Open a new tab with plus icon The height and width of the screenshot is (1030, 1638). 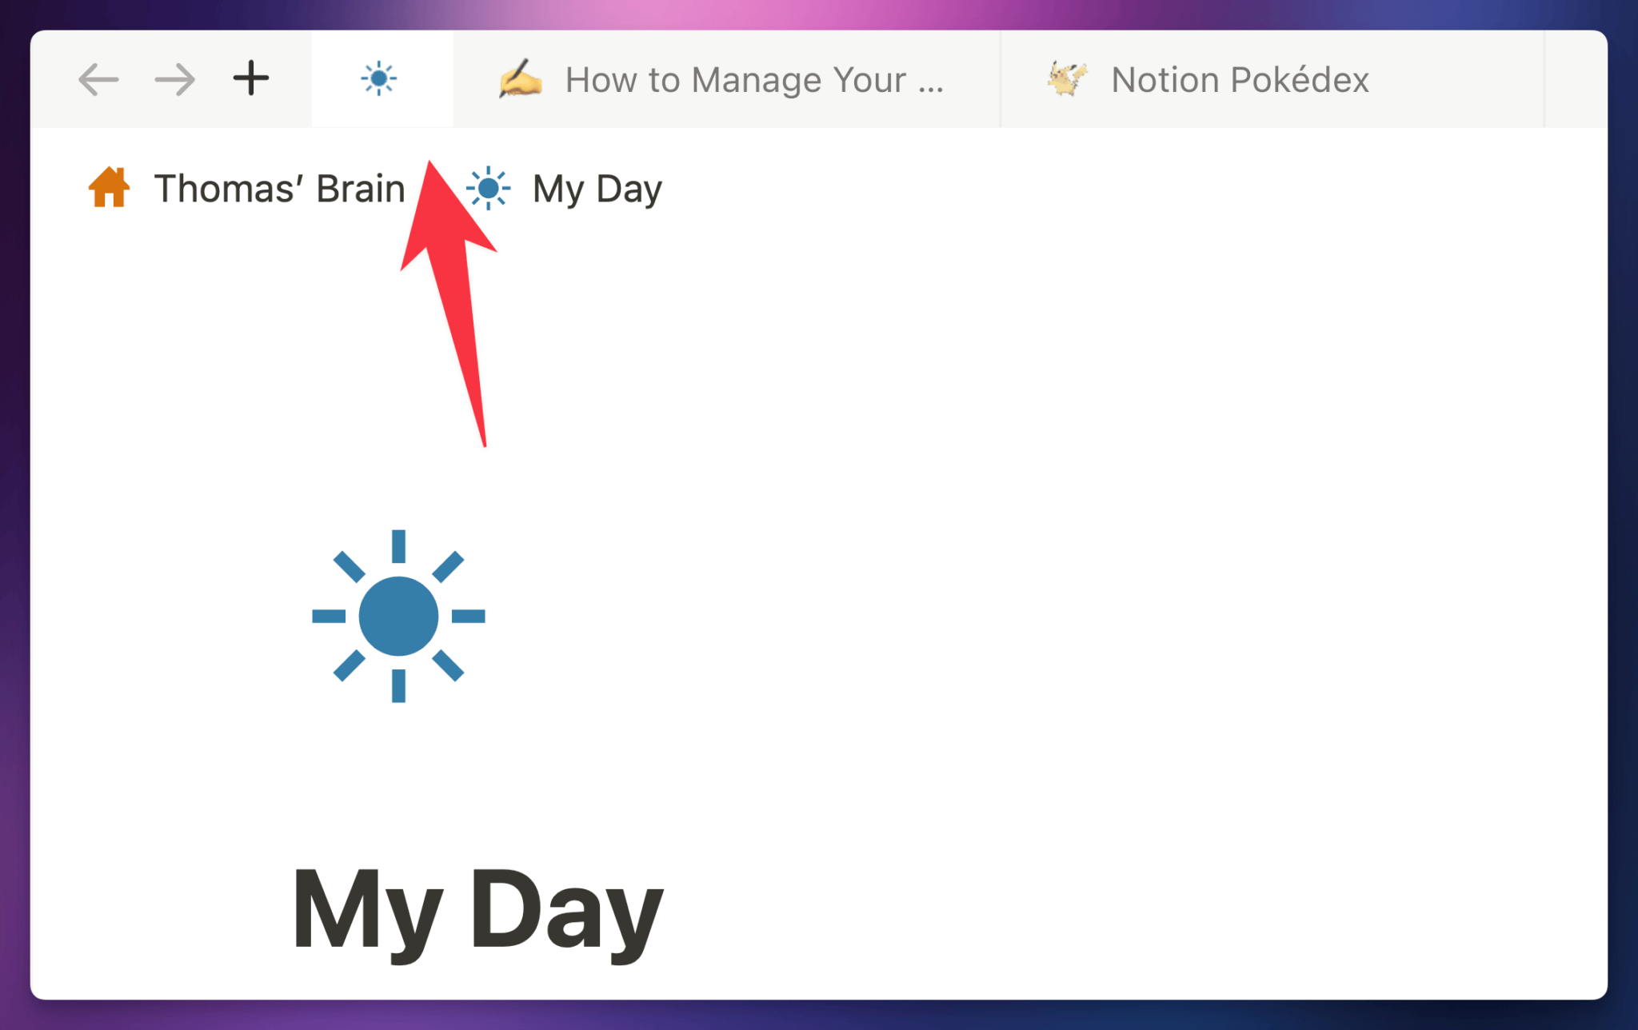point(250,78)
